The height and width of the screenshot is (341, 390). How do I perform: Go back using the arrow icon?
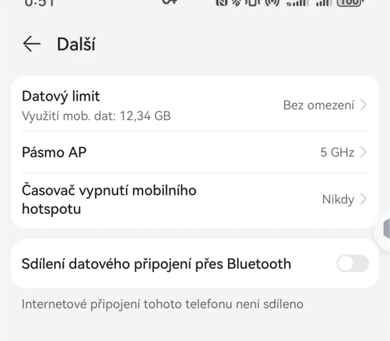coord(31,44)
